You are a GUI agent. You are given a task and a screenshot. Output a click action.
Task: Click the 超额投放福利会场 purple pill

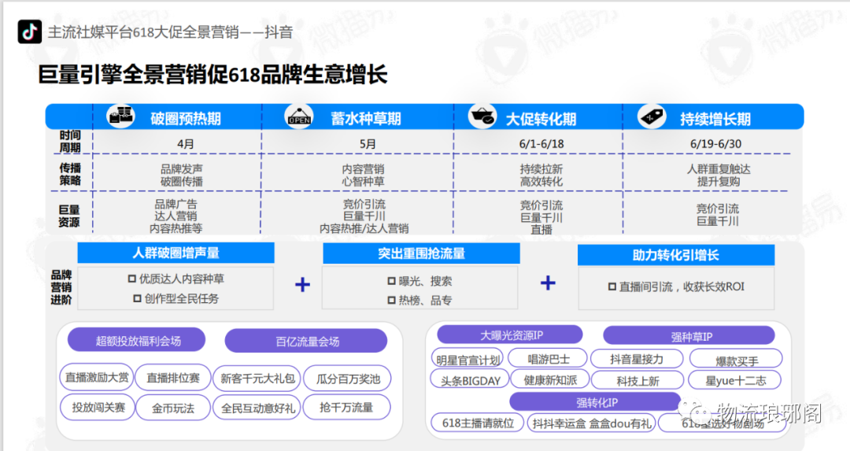pos(137,341)
